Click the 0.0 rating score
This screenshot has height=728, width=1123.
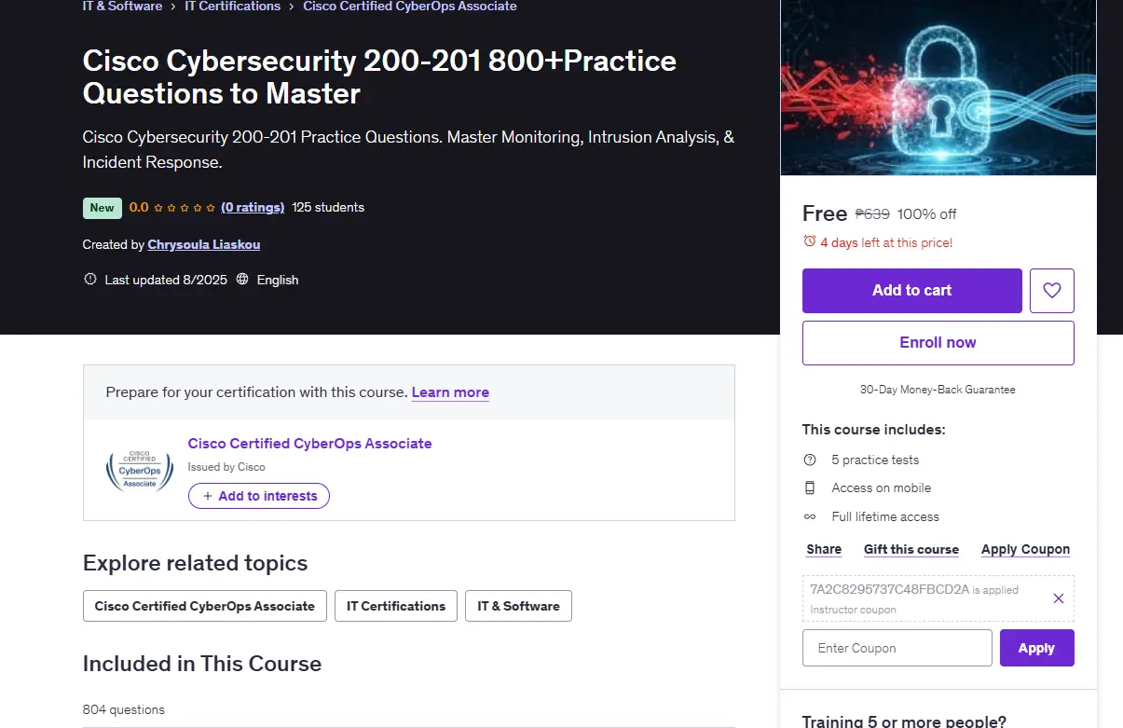(x=139, y=208)
